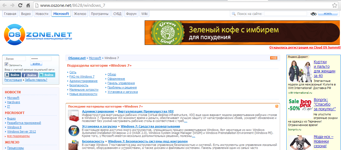Screen dimensions: 341x150
Task: Click the ВОЙТИ login button
Action: [x=36, y=64]
